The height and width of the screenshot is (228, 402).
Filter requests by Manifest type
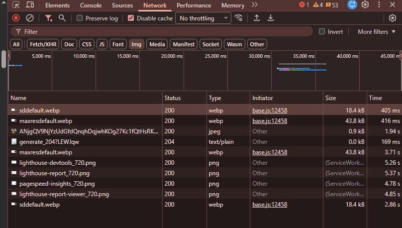pyautogui.click(x=184, y=44)
